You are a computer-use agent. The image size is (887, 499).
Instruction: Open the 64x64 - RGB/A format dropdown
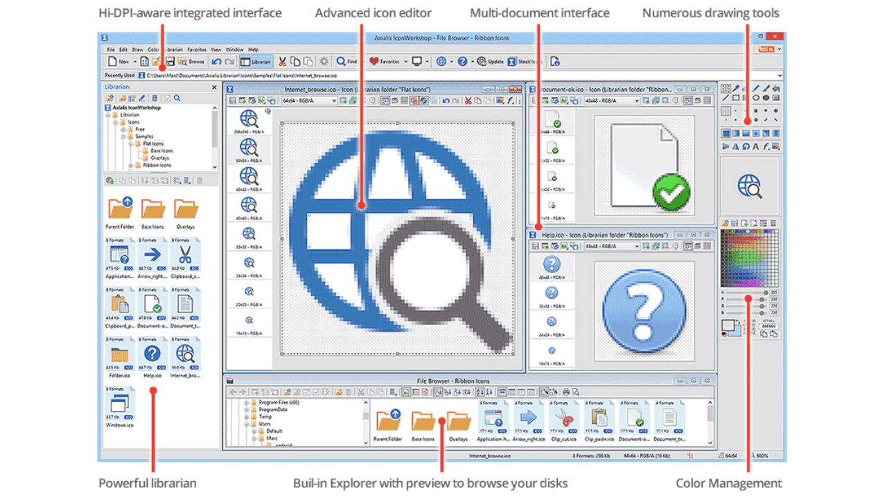click(334, 101)
